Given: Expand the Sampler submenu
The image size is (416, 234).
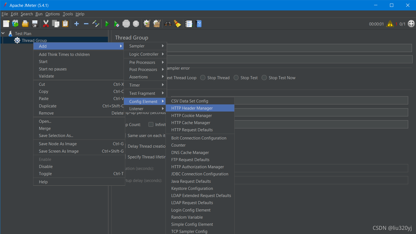Looking at the screenshot, I should coord(145,46).
